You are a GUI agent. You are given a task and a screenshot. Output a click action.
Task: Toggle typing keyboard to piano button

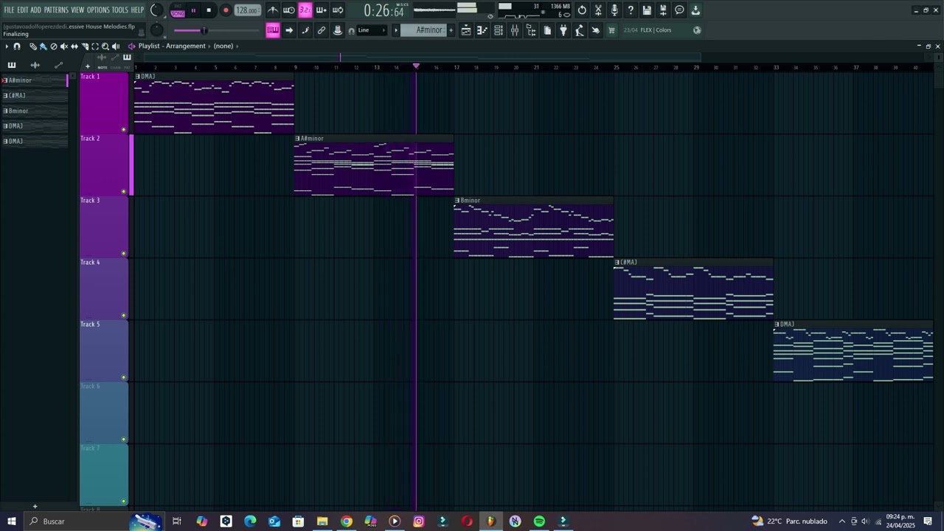click(x=273, y=30)
